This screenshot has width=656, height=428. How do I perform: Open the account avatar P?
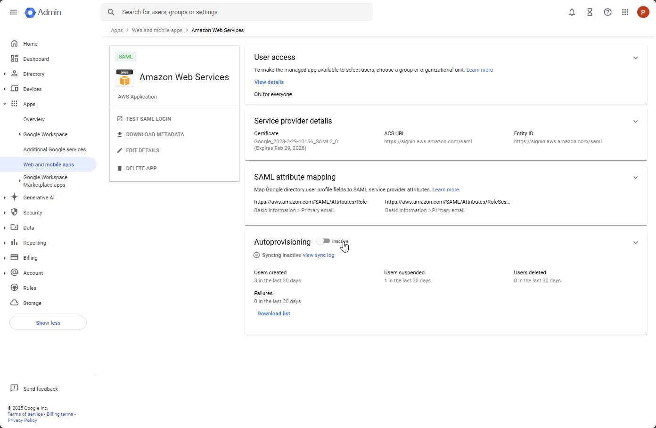pos(643,12)
